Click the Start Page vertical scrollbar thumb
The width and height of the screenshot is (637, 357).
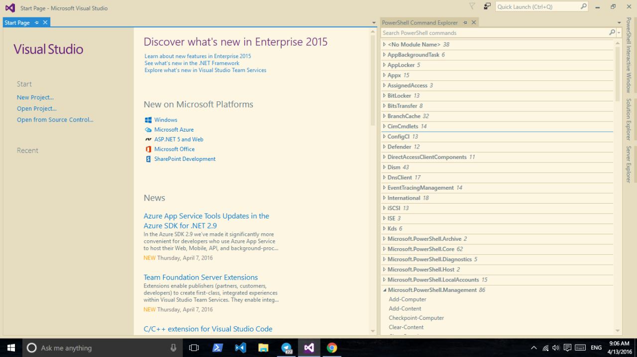pos(373,81)
